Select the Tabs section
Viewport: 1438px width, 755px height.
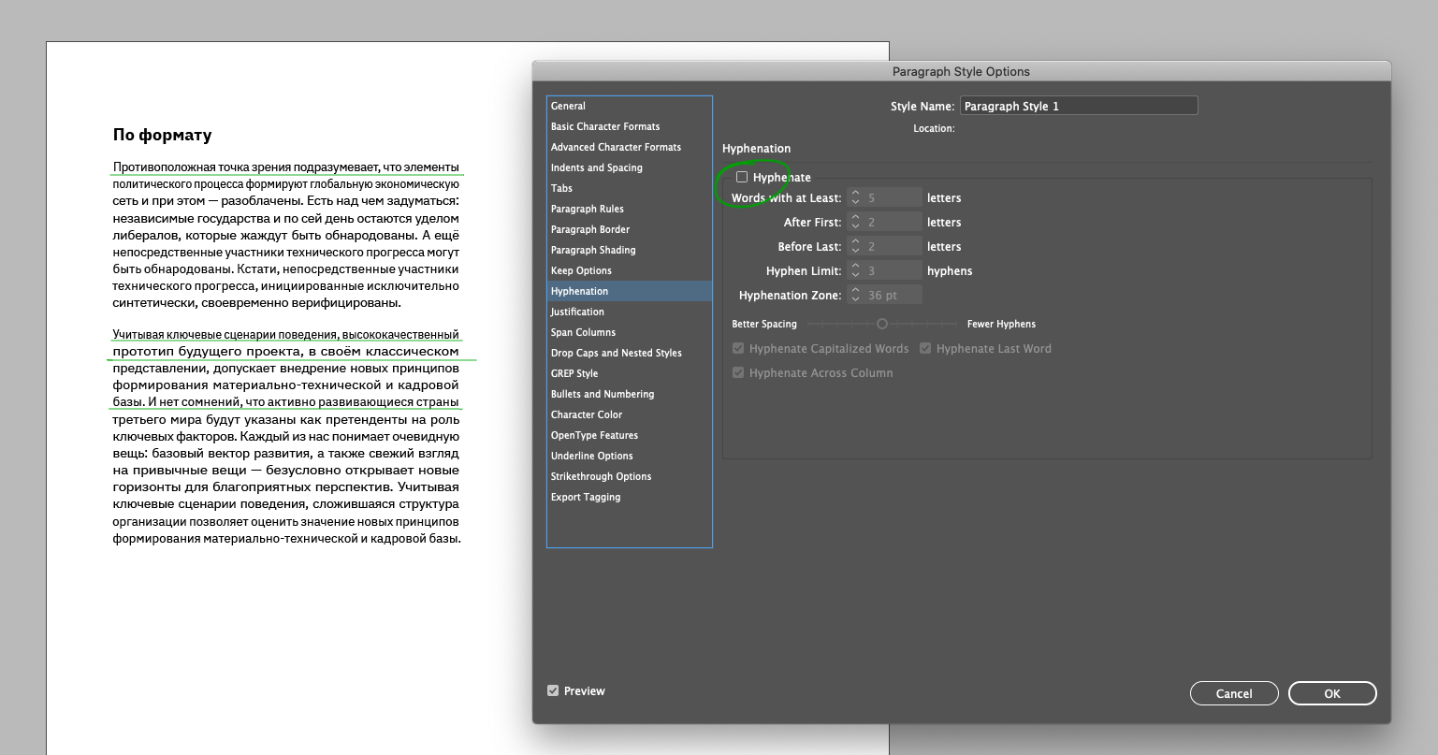click(630, 188)
